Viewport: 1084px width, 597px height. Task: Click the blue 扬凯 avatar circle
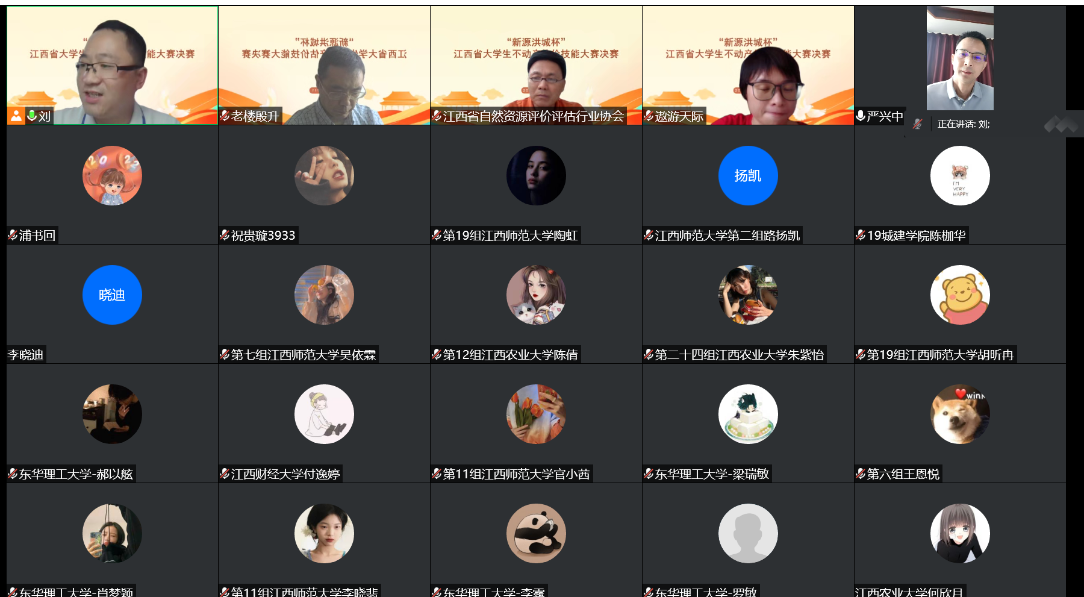click(748, 175)
